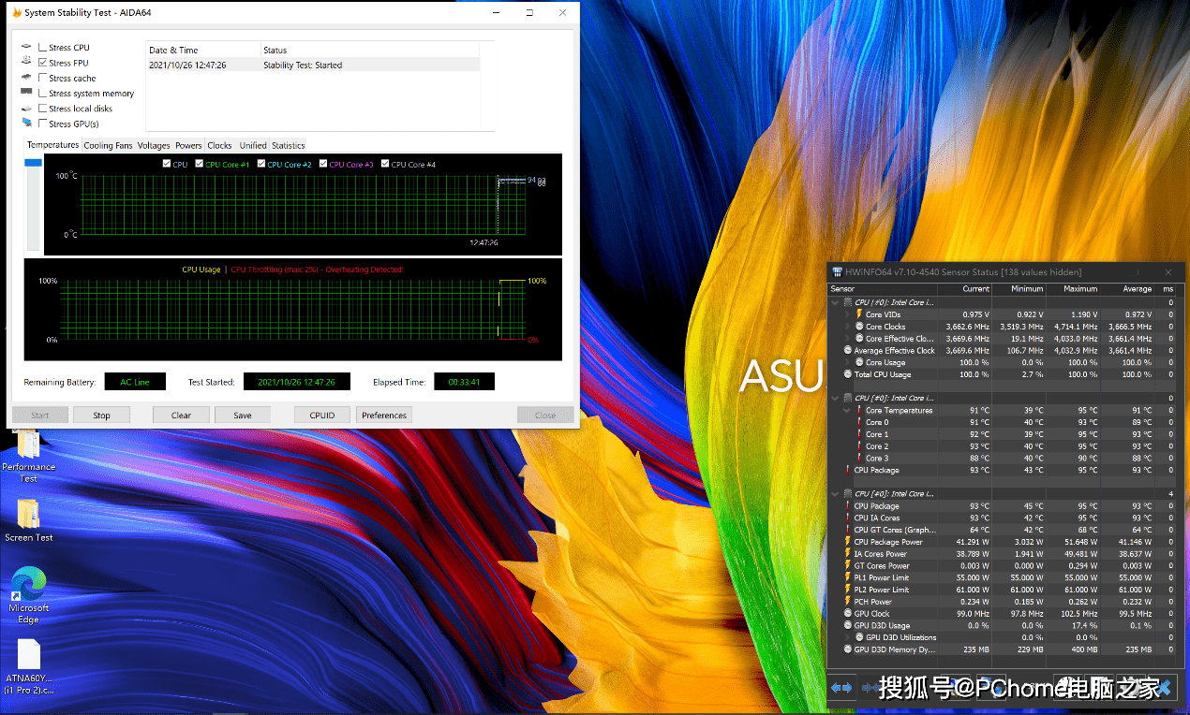1190x715 pixels.
Task: Select the Unified tab
Action: point(253,145)
